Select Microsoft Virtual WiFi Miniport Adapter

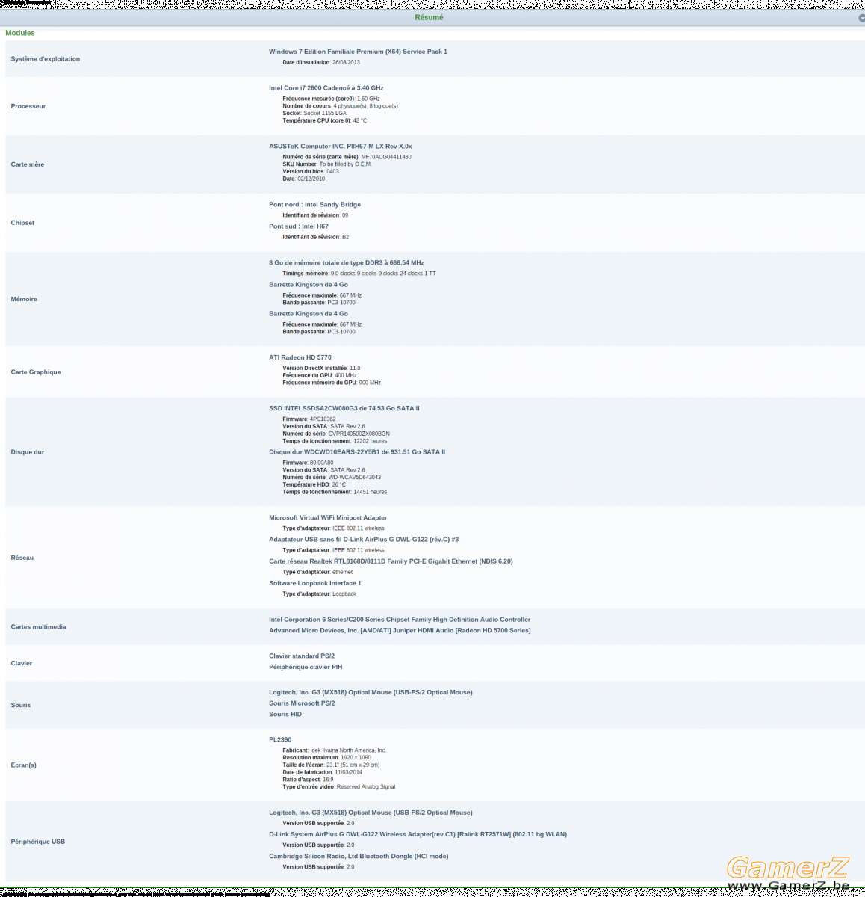coord(328,518)
